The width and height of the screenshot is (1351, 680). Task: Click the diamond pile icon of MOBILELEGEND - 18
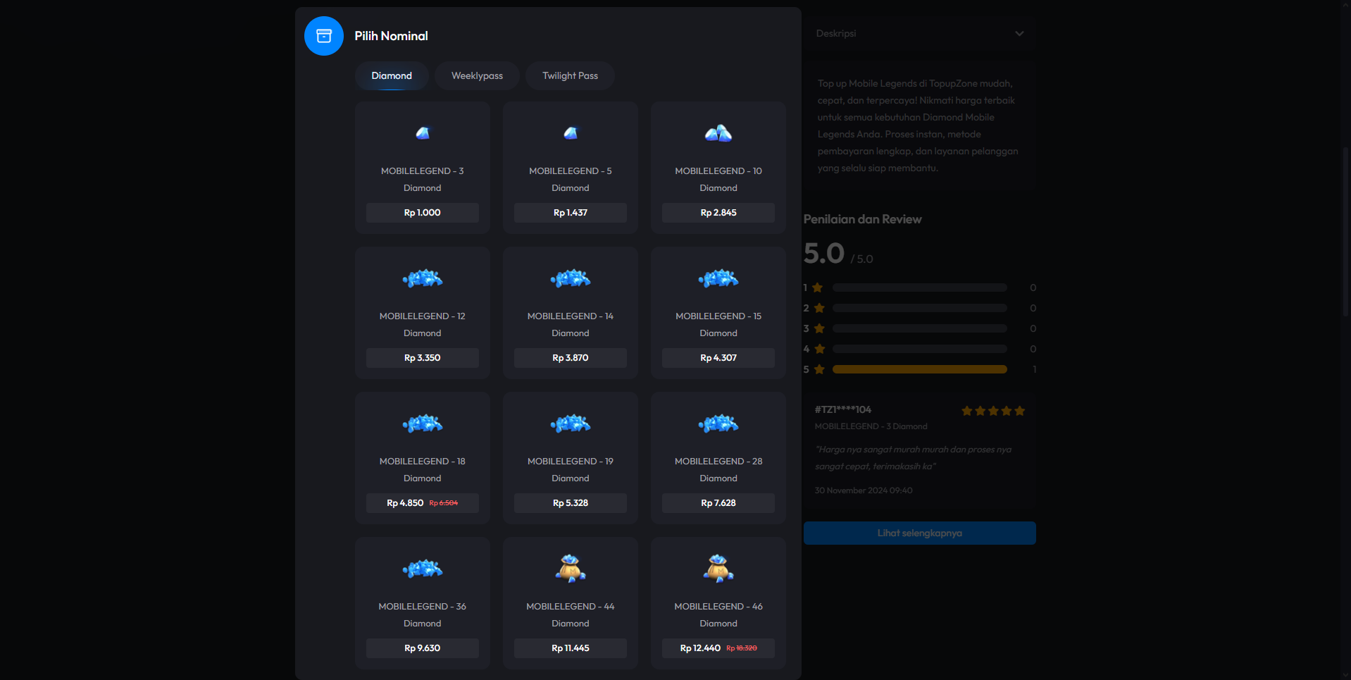click(x=423, y=424)
